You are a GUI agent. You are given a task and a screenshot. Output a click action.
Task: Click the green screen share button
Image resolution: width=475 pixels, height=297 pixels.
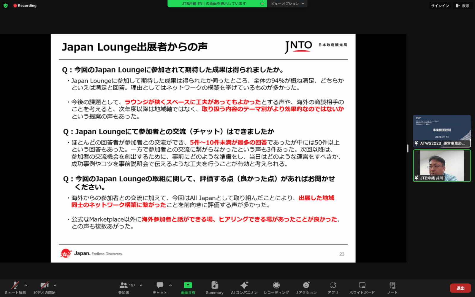point(188,288)
